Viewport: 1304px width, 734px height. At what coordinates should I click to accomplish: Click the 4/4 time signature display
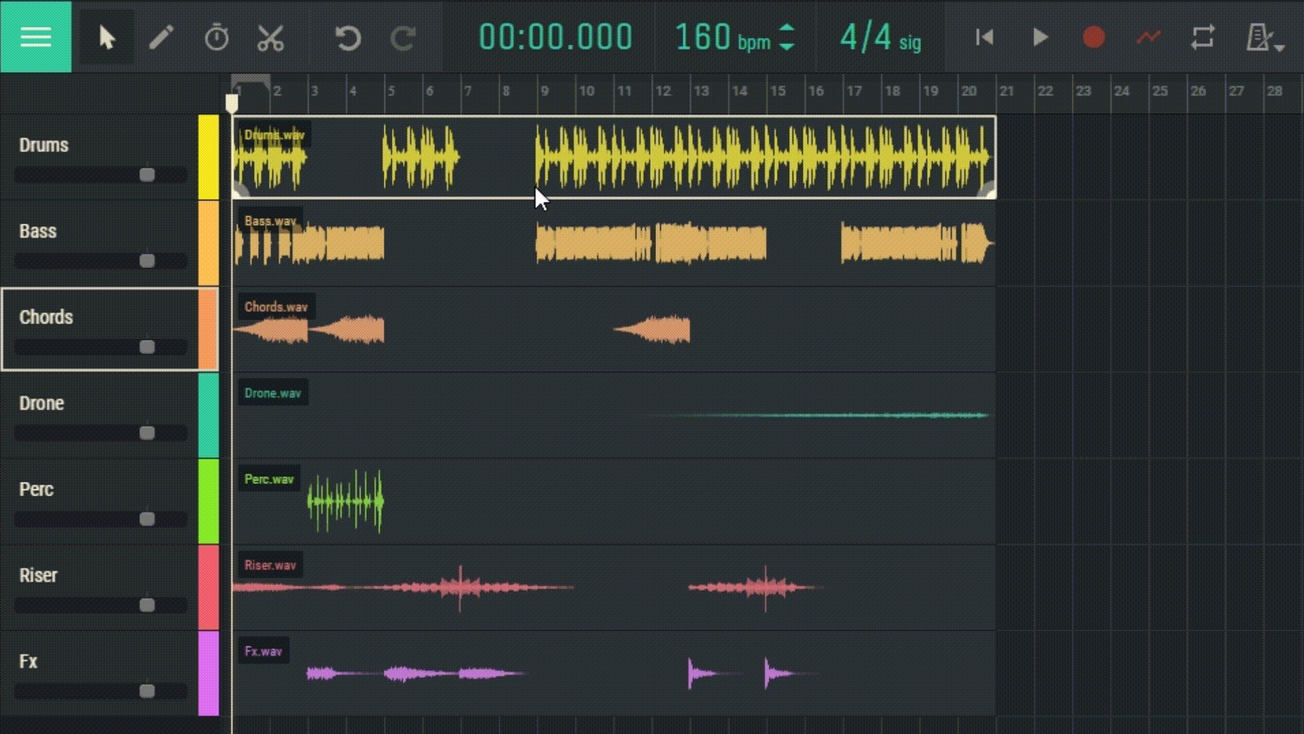pos(865,37)
